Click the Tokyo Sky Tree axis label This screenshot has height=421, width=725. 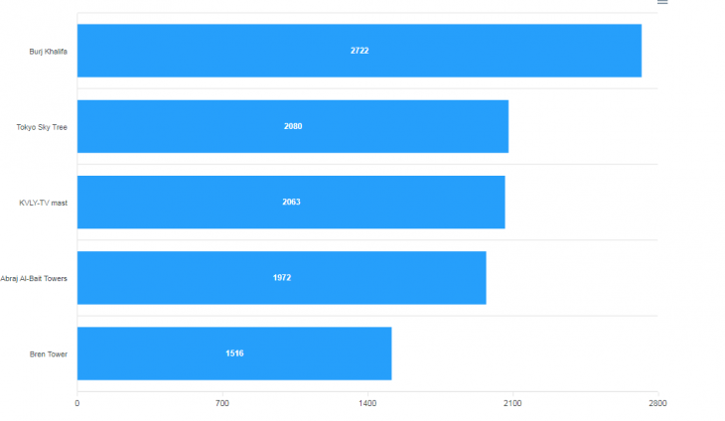pos(42,126)
